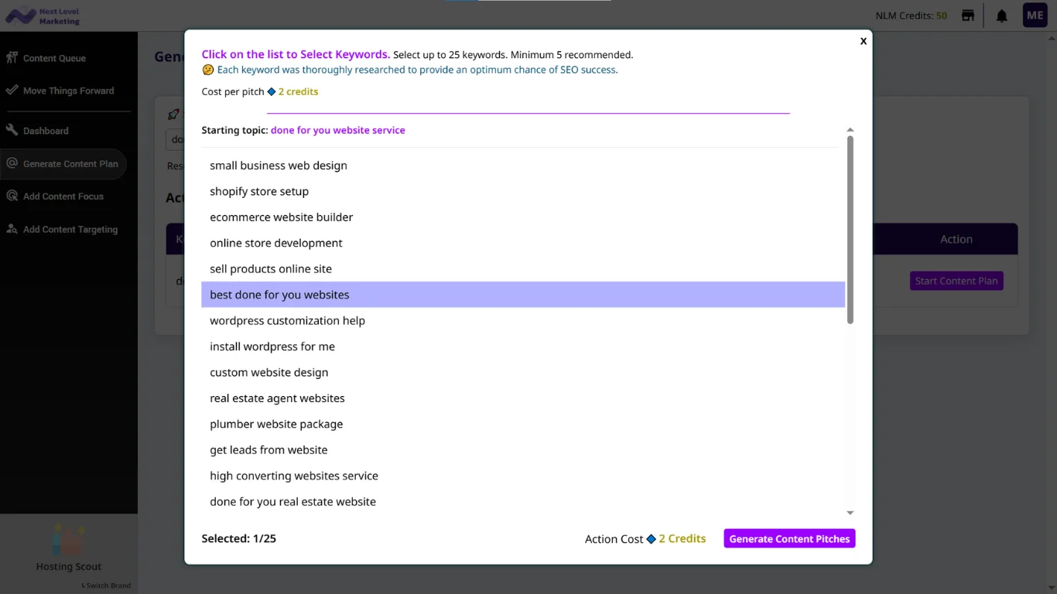This screenshot has width=1057, height=594.
Task: Click Generate Content Pitches button
Action: pos(789,539)
